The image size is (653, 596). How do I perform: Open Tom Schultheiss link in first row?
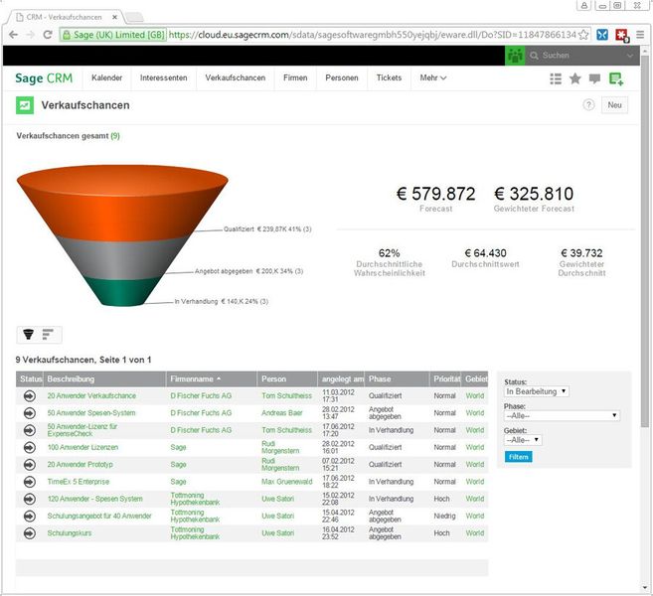pyautogui.click(x=286, y=395)
